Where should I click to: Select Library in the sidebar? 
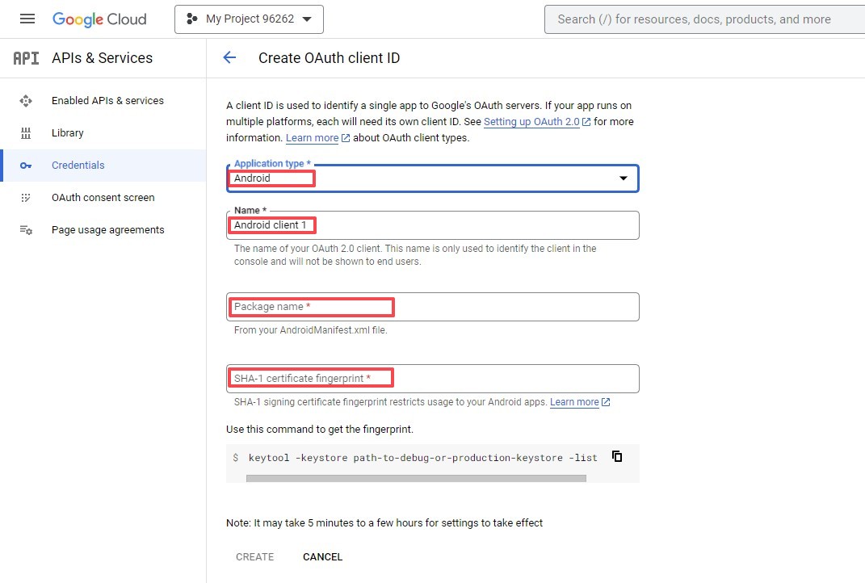click(x=68, y=133)
